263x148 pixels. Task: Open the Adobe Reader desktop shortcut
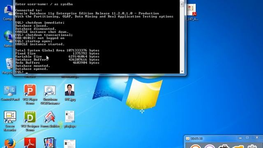tap(30, 143)
